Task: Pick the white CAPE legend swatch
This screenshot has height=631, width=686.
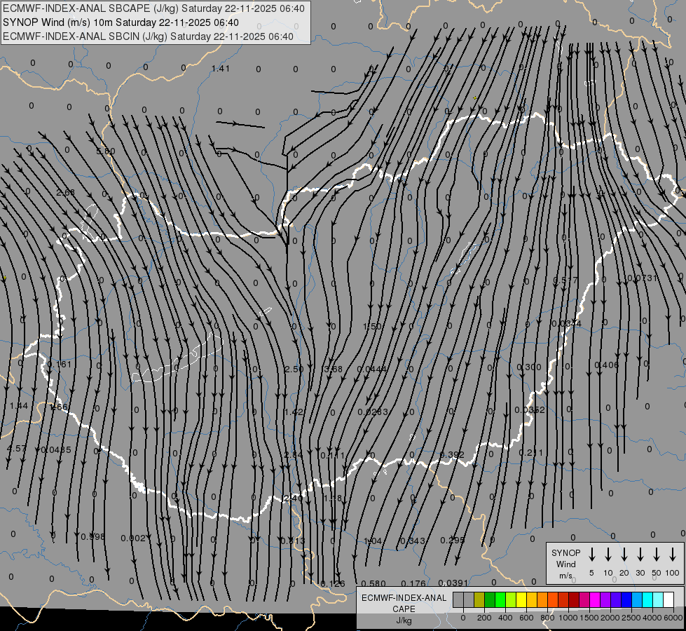Action: (x=668, y=600)
